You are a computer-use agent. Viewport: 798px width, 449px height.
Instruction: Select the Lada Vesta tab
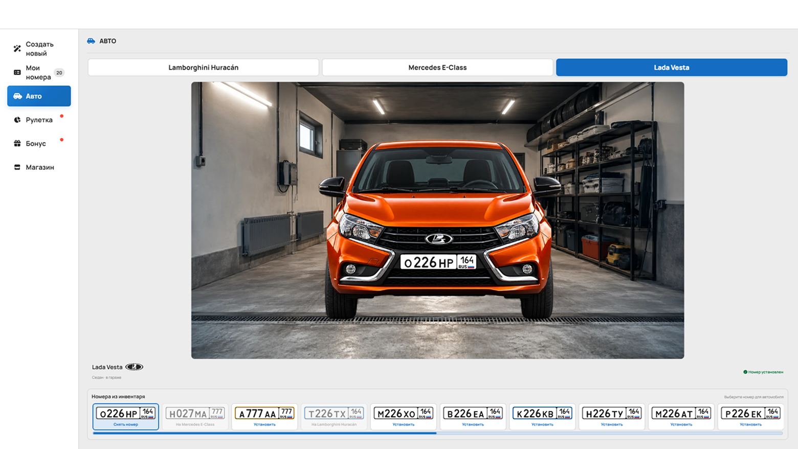coord(672,68)
